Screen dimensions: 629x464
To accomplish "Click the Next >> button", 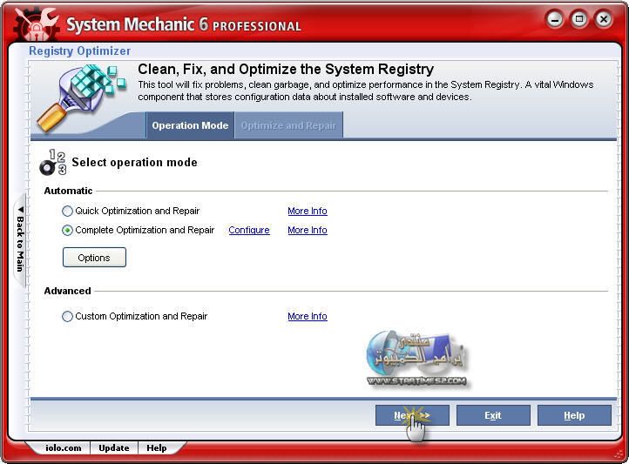I will point(412,415).
